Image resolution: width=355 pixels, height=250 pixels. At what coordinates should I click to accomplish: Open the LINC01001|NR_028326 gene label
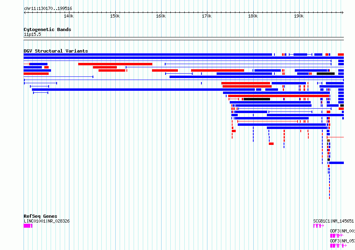coord(47,221)
